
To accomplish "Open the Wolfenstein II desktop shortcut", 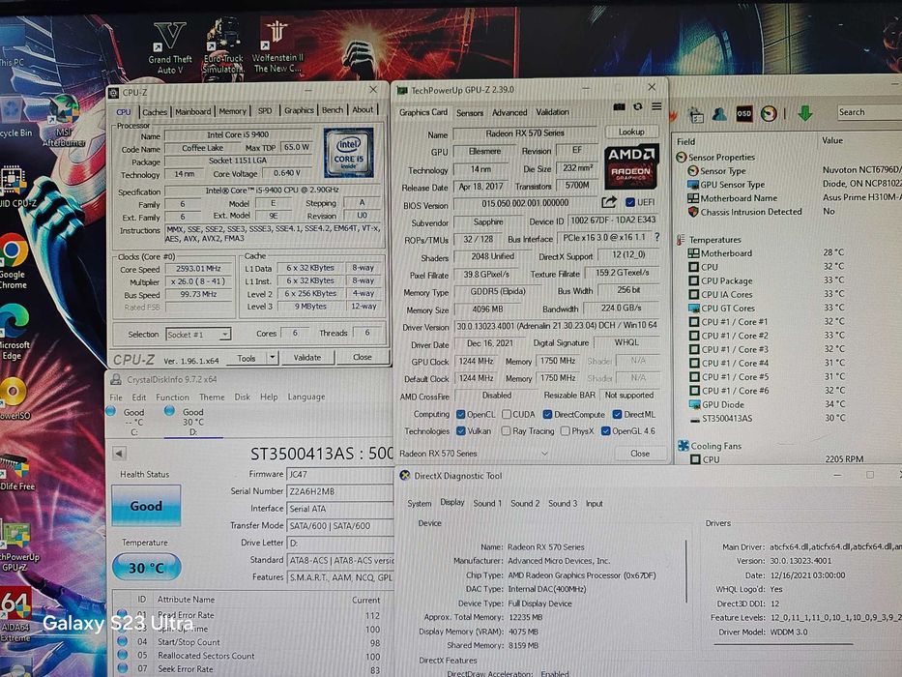I will [276, 46].
